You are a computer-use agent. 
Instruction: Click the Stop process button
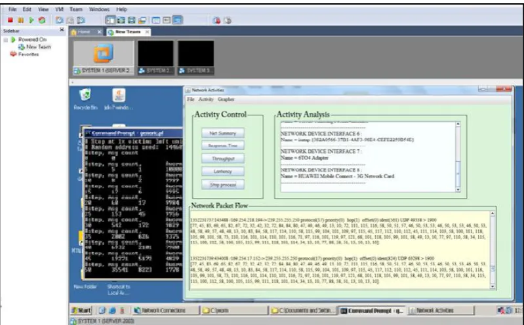point(222,184)
